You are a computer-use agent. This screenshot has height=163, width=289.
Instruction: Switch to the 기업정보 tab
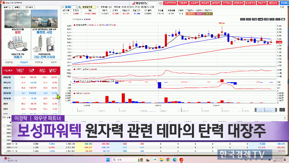(9, 62)
